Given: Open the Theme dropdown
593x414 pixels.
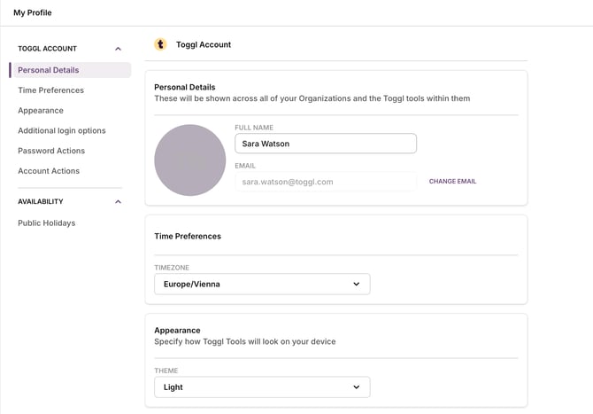Looking at the screenshot, I should 261,387.
